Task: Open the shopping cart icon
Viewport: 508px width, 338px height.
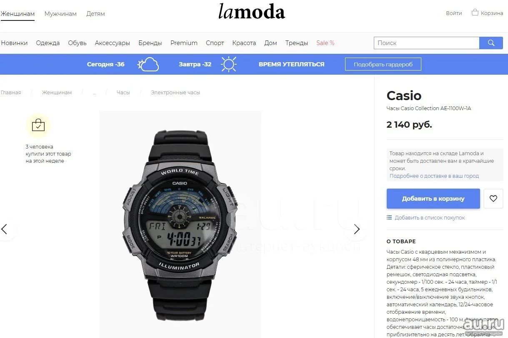Action: [x=475, y=13]
